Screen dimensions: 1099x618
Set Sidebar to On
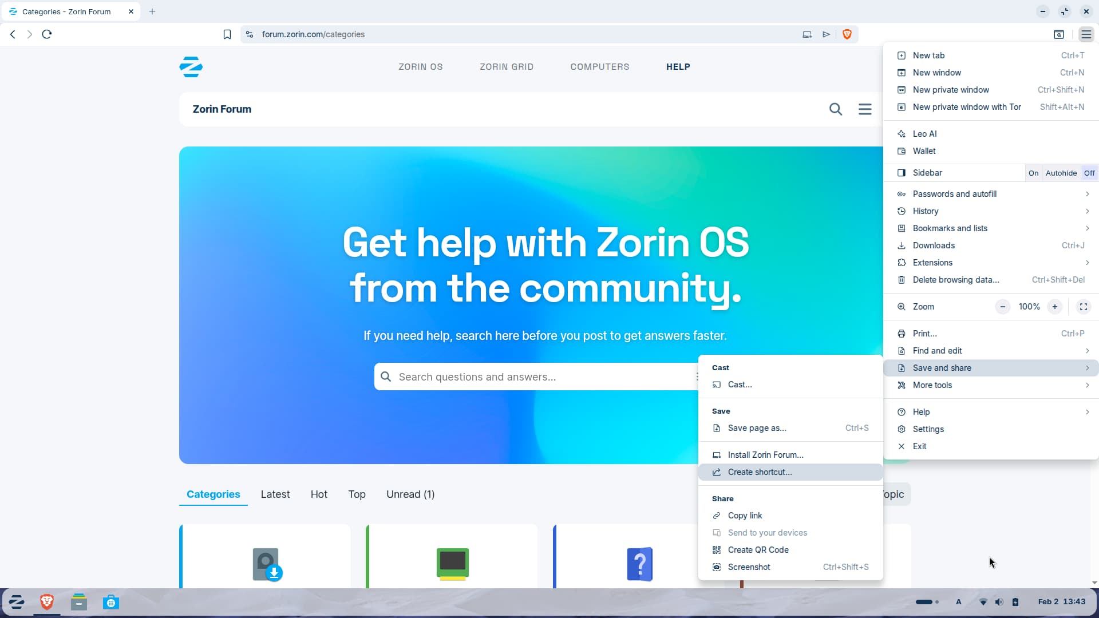[x=1033, y=173]
